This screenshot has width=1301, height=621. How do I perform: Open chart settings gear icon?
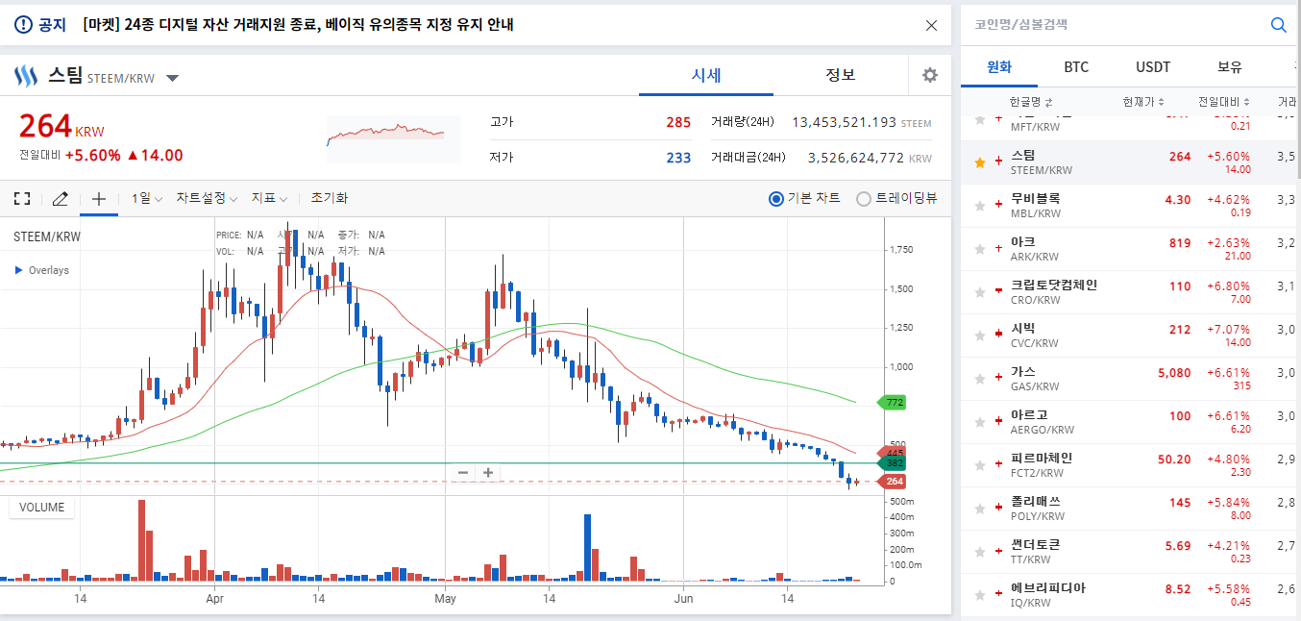(x=930, y=75)
